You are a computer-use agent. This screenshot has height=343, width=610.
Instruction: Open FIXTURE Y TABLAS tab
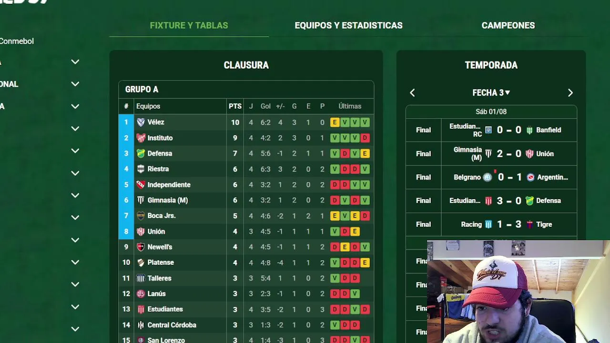point(189,26)
